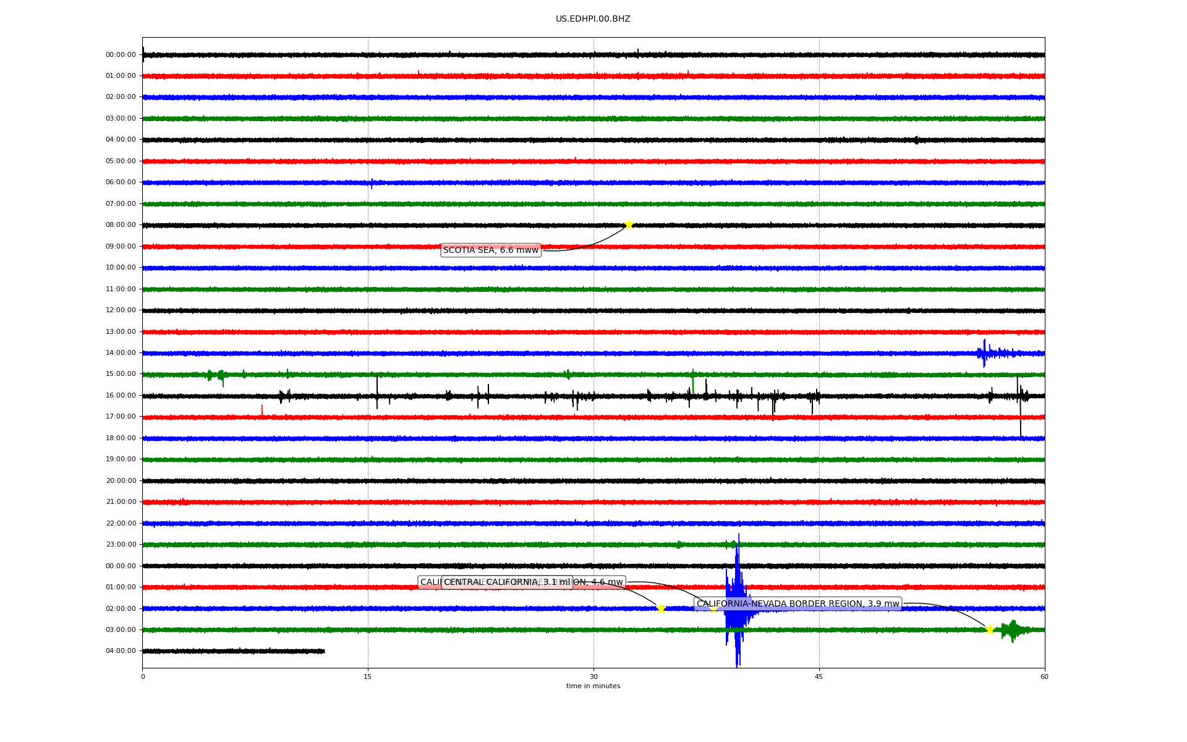This screenshot has height=742, width=1187.
Task: Select the SCOTIA SEA, 6.6 mww annotation label
Action: [x=491, y=250]
